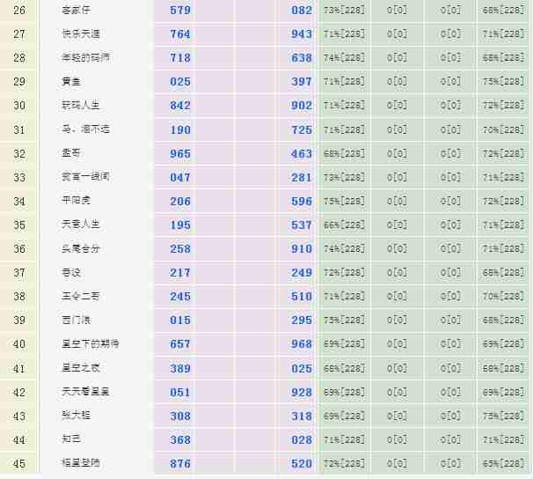Open the 黄金 entry in row 29
Viewport: 533px width, 479px height.
[71, 82]
